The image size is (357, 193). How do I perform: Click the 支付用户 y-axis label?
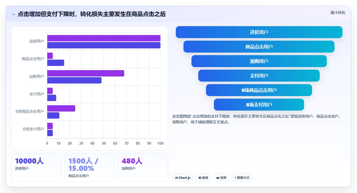tap(36, 94)
